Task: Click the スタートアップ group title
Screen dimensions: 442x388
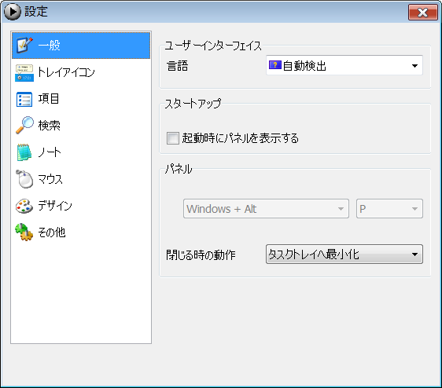Action: [193, 104]
